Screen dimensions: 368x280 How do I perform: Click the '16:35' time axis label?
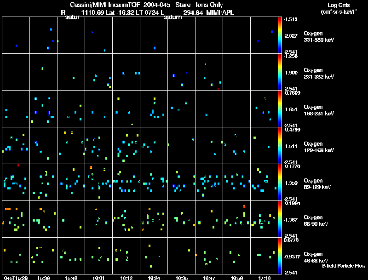coord(181,278)
